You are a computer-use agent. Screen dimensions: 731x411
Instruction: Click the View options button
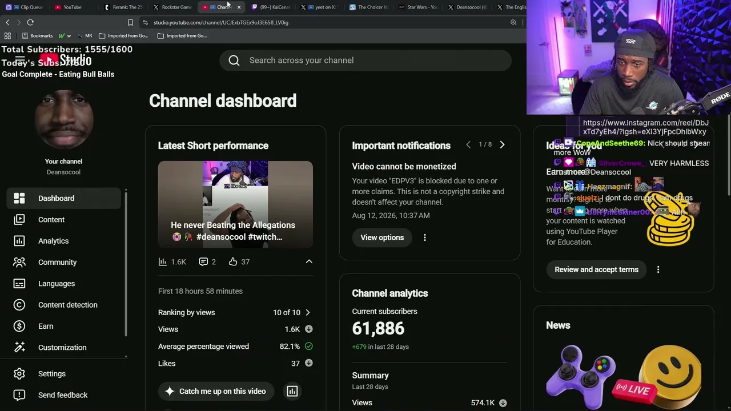(382, 237)
